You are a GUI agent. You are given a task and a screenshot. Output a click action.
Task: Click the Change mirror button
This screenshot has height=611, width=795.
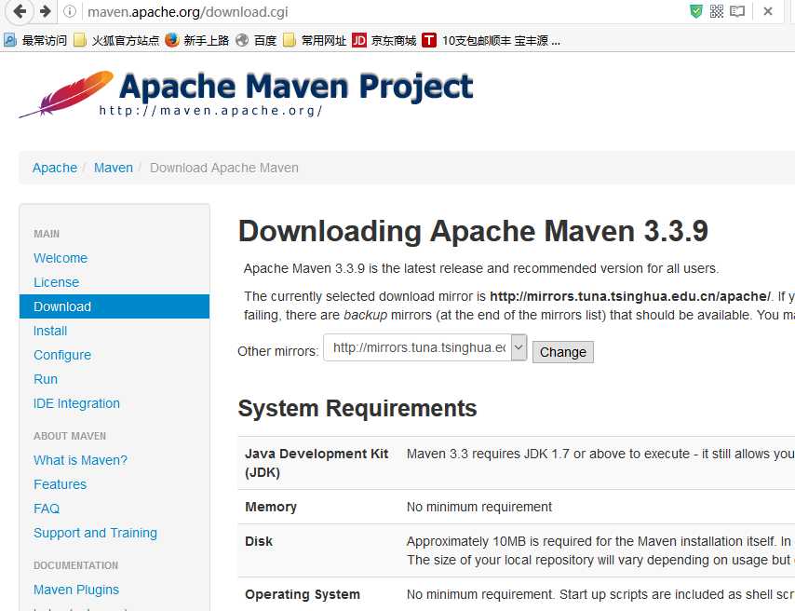point(563,352)
